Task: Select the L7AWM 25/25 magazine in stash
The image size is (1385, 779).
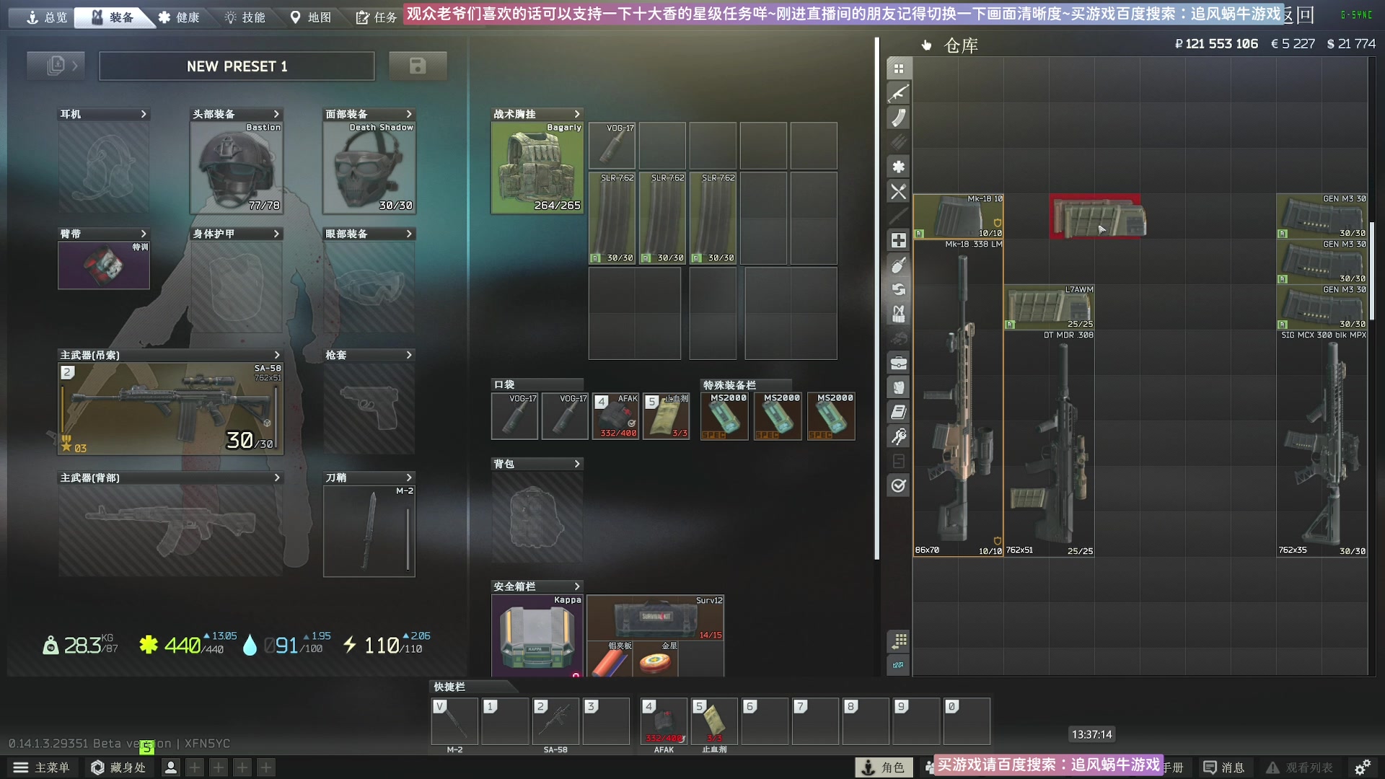Action: 1050,307
